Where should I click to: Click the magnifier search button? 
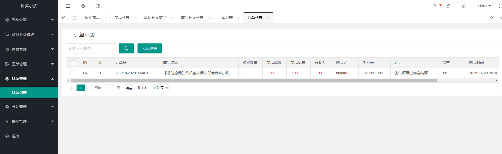tap(126, 48)
